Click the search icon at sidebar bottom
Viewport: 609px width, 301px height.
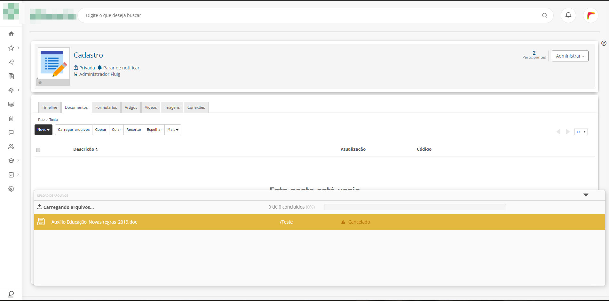tap(11, 294)
